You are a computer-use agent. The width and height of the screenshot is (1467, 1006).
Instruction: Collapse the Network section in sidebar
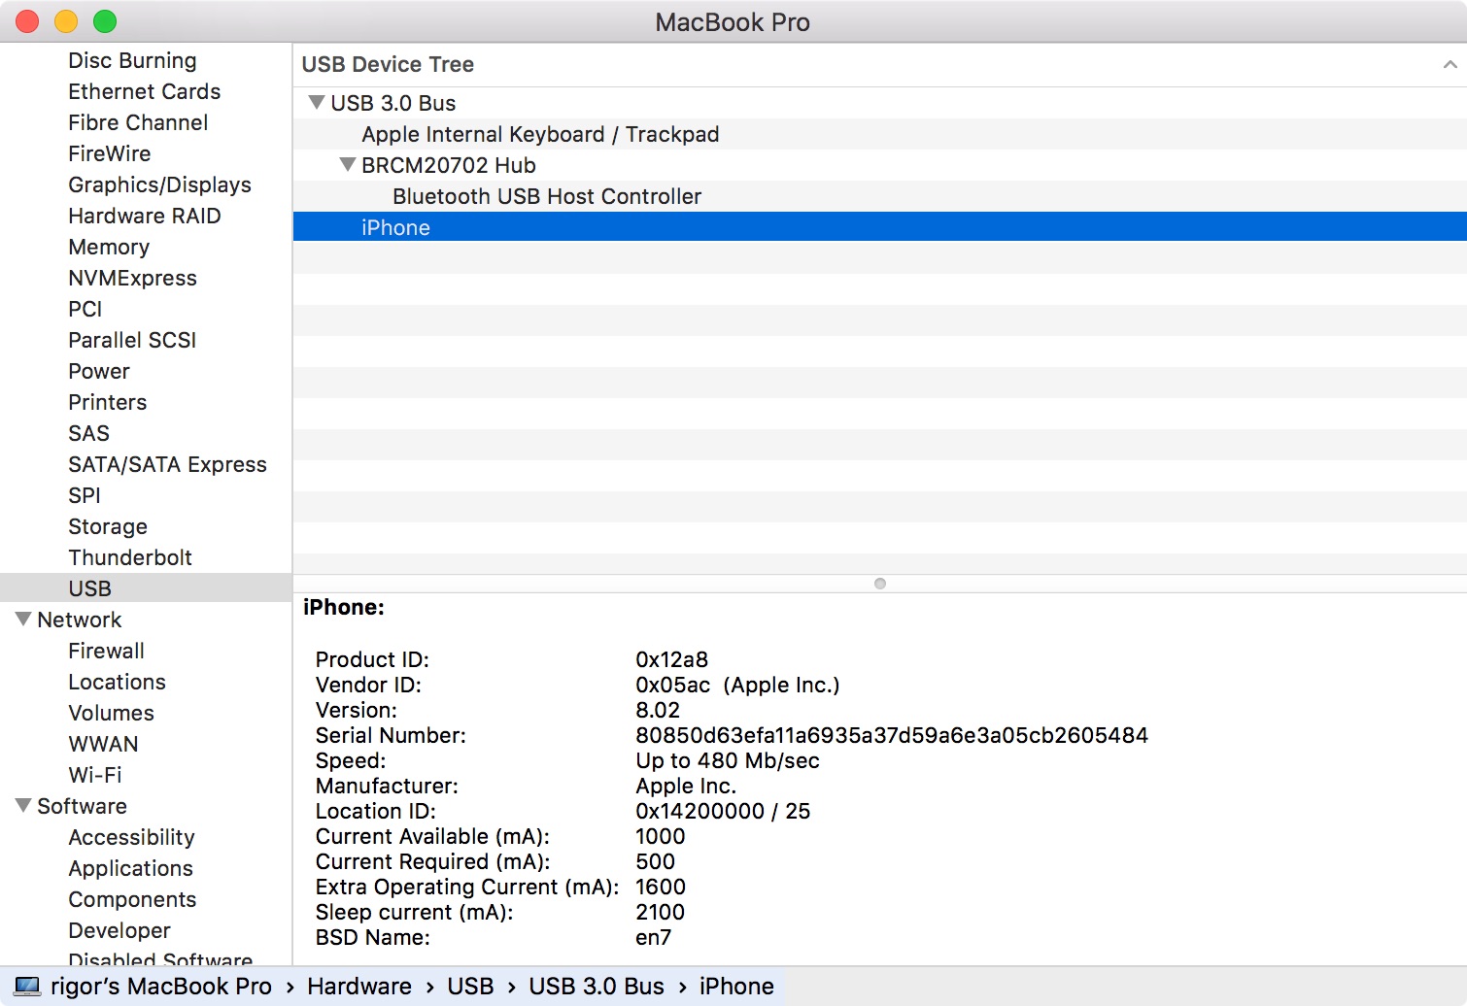point(24,619)
